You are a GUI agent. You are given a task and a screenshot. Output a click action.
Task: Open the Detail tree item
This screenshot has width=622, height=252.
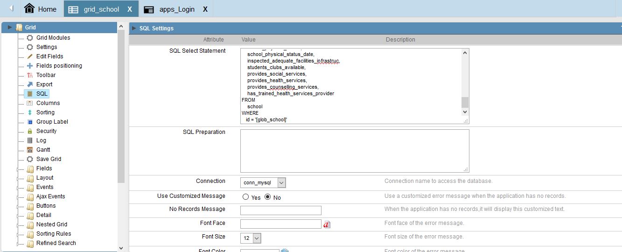pyautogui.click(x=44, y=215)
